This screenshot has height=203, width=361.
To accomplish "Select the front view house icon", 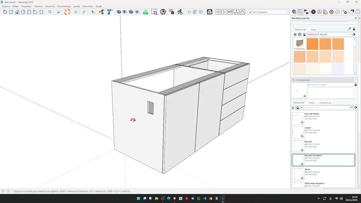I will tap(17, 12).
